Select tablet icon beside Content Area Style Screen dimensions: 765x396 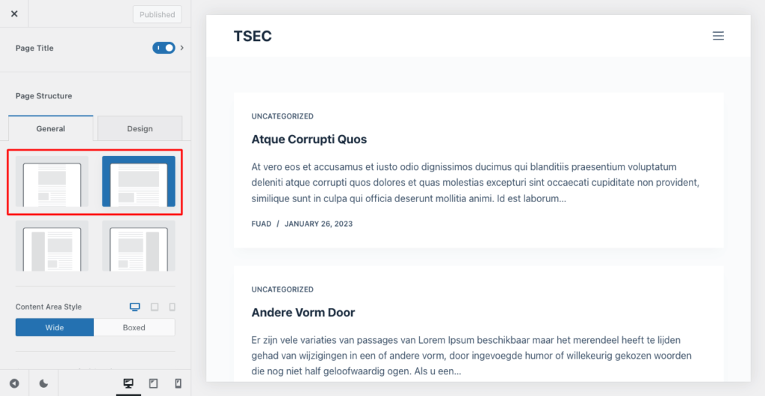[x=155, y=307]
